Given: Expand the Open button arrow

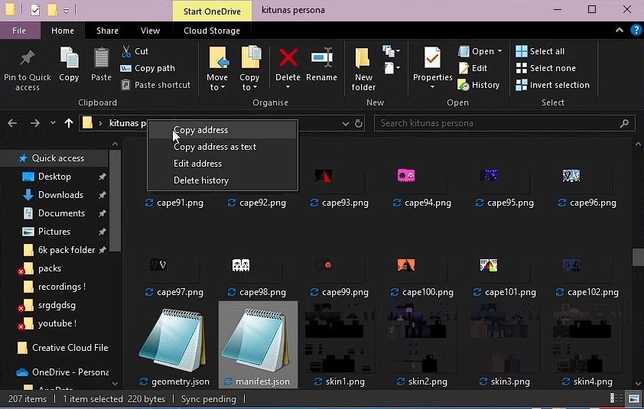Looking at the screenshot, I should point(500,51).
